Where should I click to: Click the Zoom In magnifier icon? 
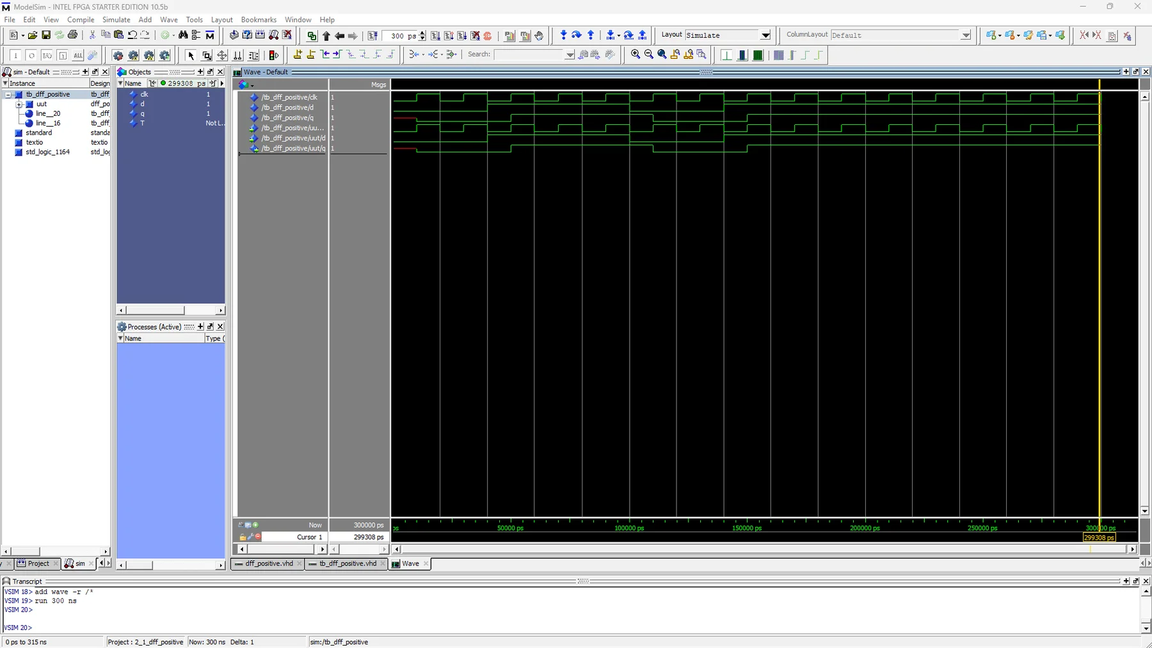pyautogui.click(x=636, y=54)
